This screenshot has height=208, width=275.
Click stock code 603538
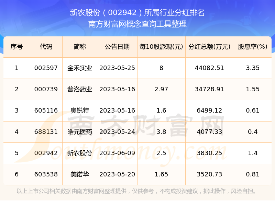46,174
